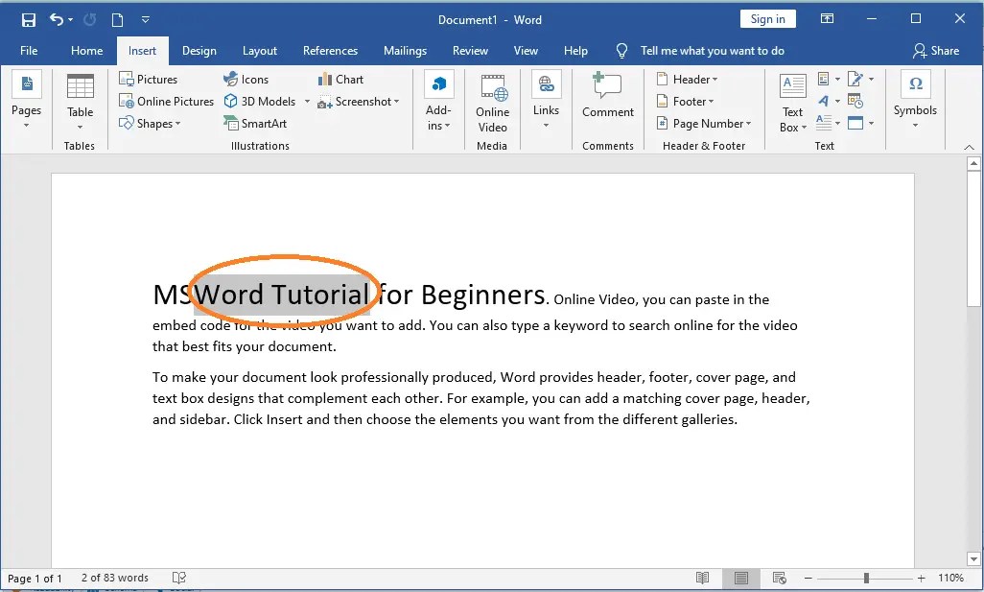The image size is (984, 592).
Task: Switch to Web Layout view
Action: click(x=780, y=578)
